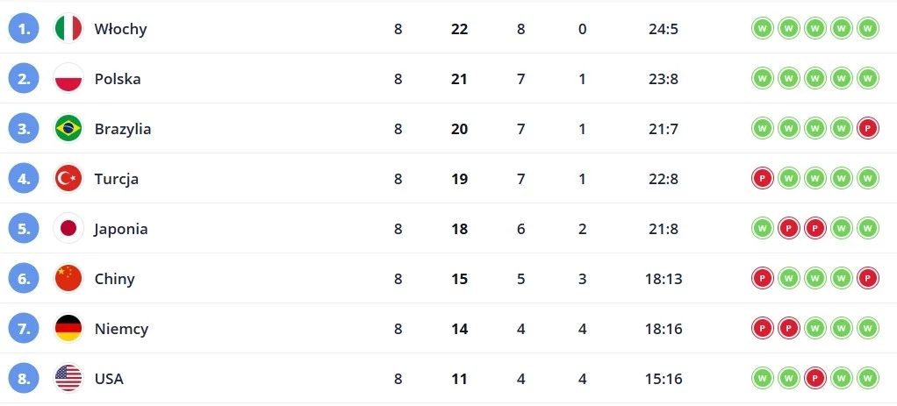Viewport: 897px width, 406px height.
Task: Click Brazylia's red P last-match badge
Action: pos(868,129)
